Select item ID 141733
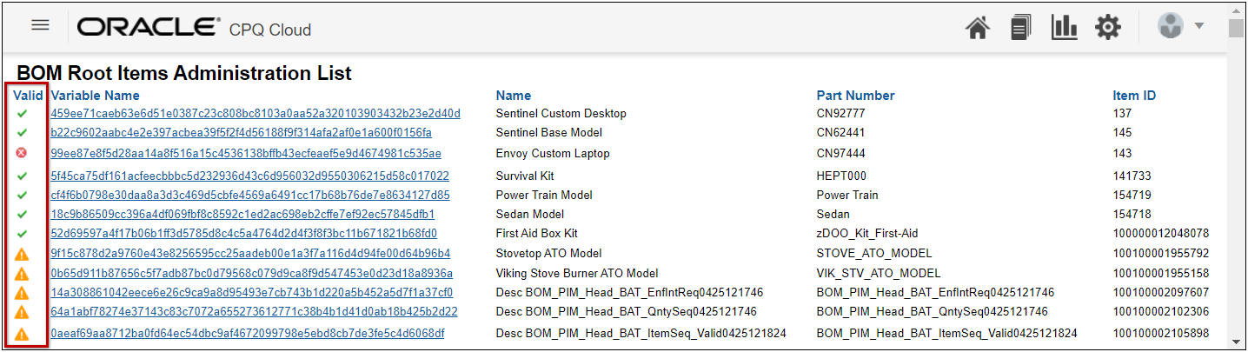The image size is (1248, 352). [x=1132, y=176]
